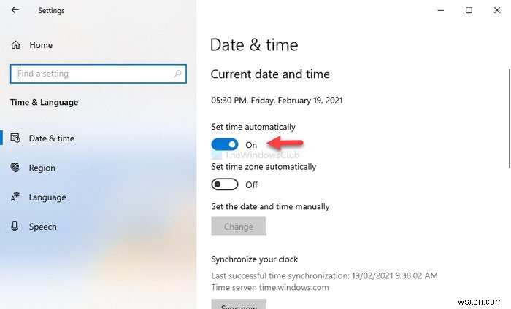Click the Speech microphone icon
The height and width of the screenshot is (309, 511).
tap(15, 227)
